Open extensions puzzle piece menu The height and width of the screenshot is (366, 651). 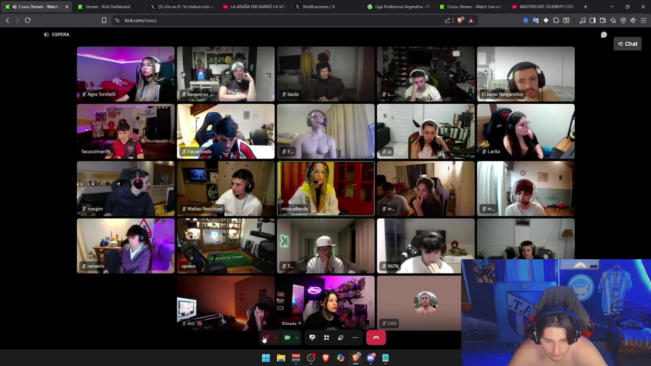tap(556, 20)
